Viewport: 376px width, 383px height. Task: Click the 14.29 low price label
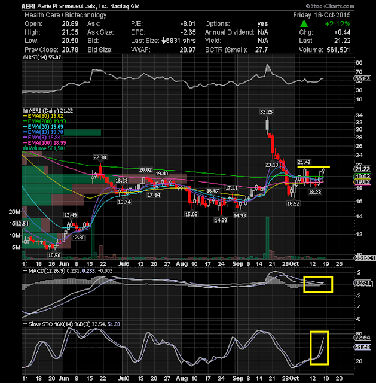tap(221, 221)
